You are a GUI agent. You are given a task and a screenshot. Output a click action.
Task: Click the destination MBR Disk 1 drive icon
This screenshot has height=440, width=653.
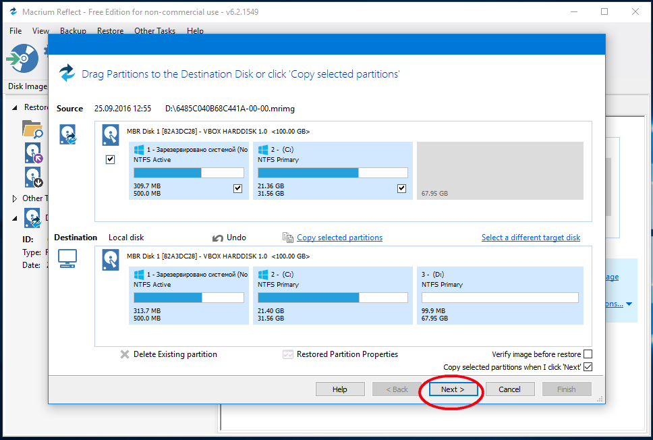111,260
